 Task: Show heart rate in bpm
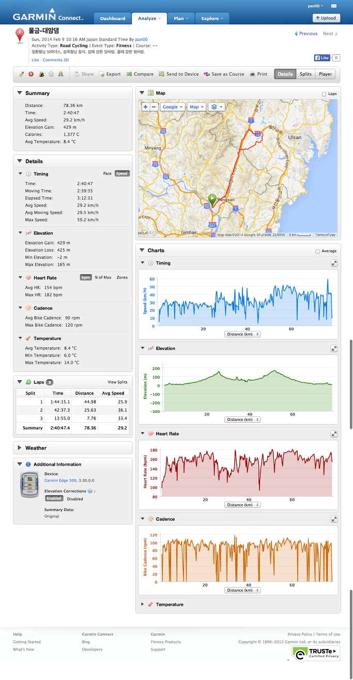point(85,277)
